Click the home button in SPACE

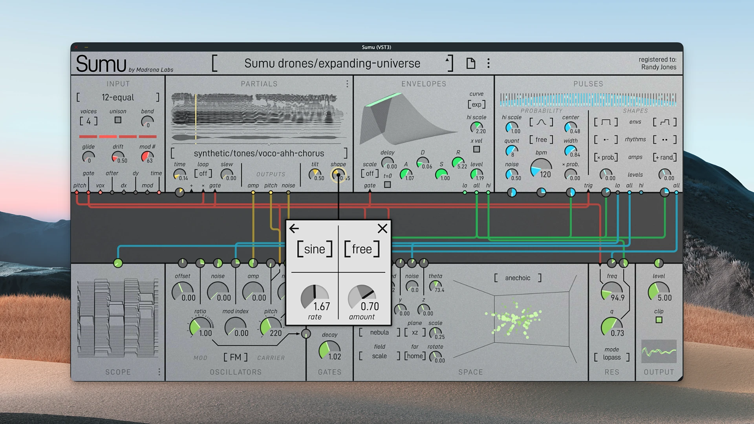[x=415, y=356]
